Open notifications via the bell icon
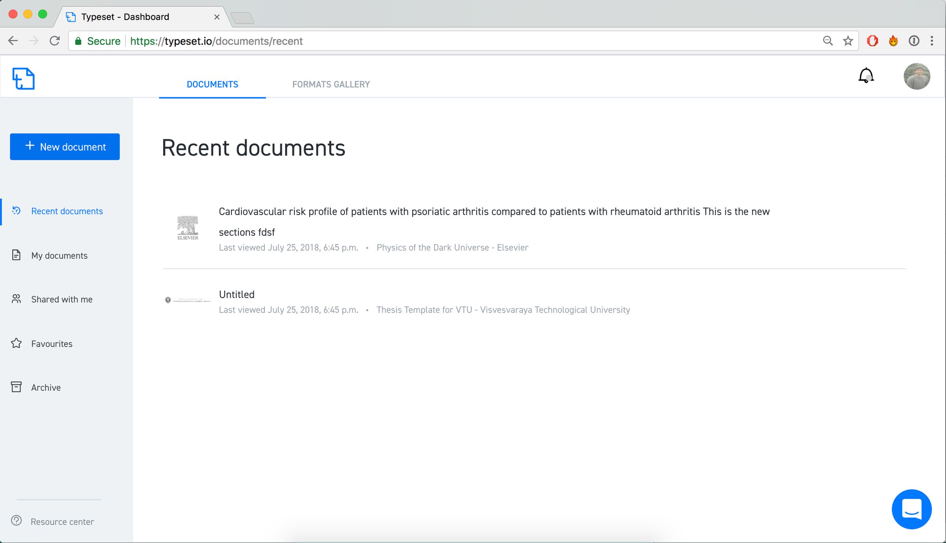The image size is (946, 543). coord(866,76)
